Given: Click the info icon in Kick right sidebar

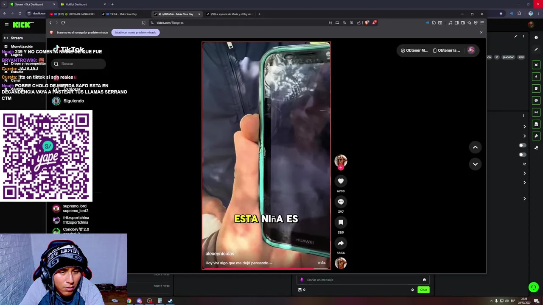Looking at the screenshot, I should (x=536, y=38).
